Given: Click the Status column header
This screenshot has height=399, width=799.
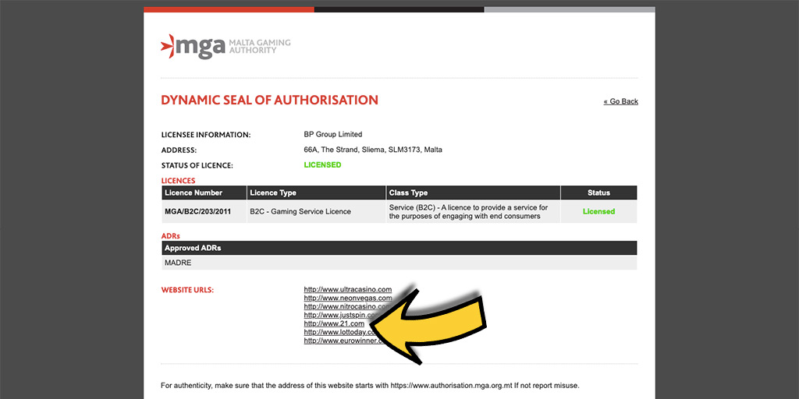Looking at the screenshot, I should [x=598, y=193].
